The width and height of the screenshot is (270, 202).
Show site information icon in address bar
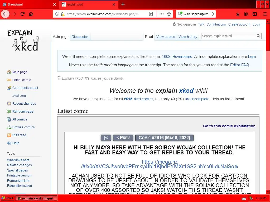coord(57,14)
